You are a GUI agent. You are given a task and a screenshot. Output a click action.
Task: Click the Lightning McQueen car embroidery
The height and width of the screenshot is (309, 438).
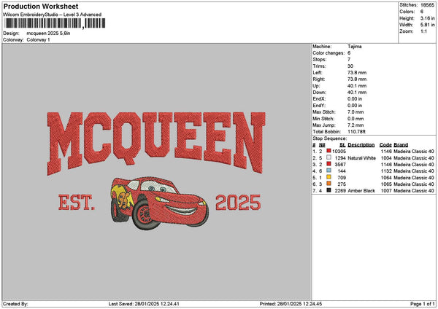pos(159,203)
